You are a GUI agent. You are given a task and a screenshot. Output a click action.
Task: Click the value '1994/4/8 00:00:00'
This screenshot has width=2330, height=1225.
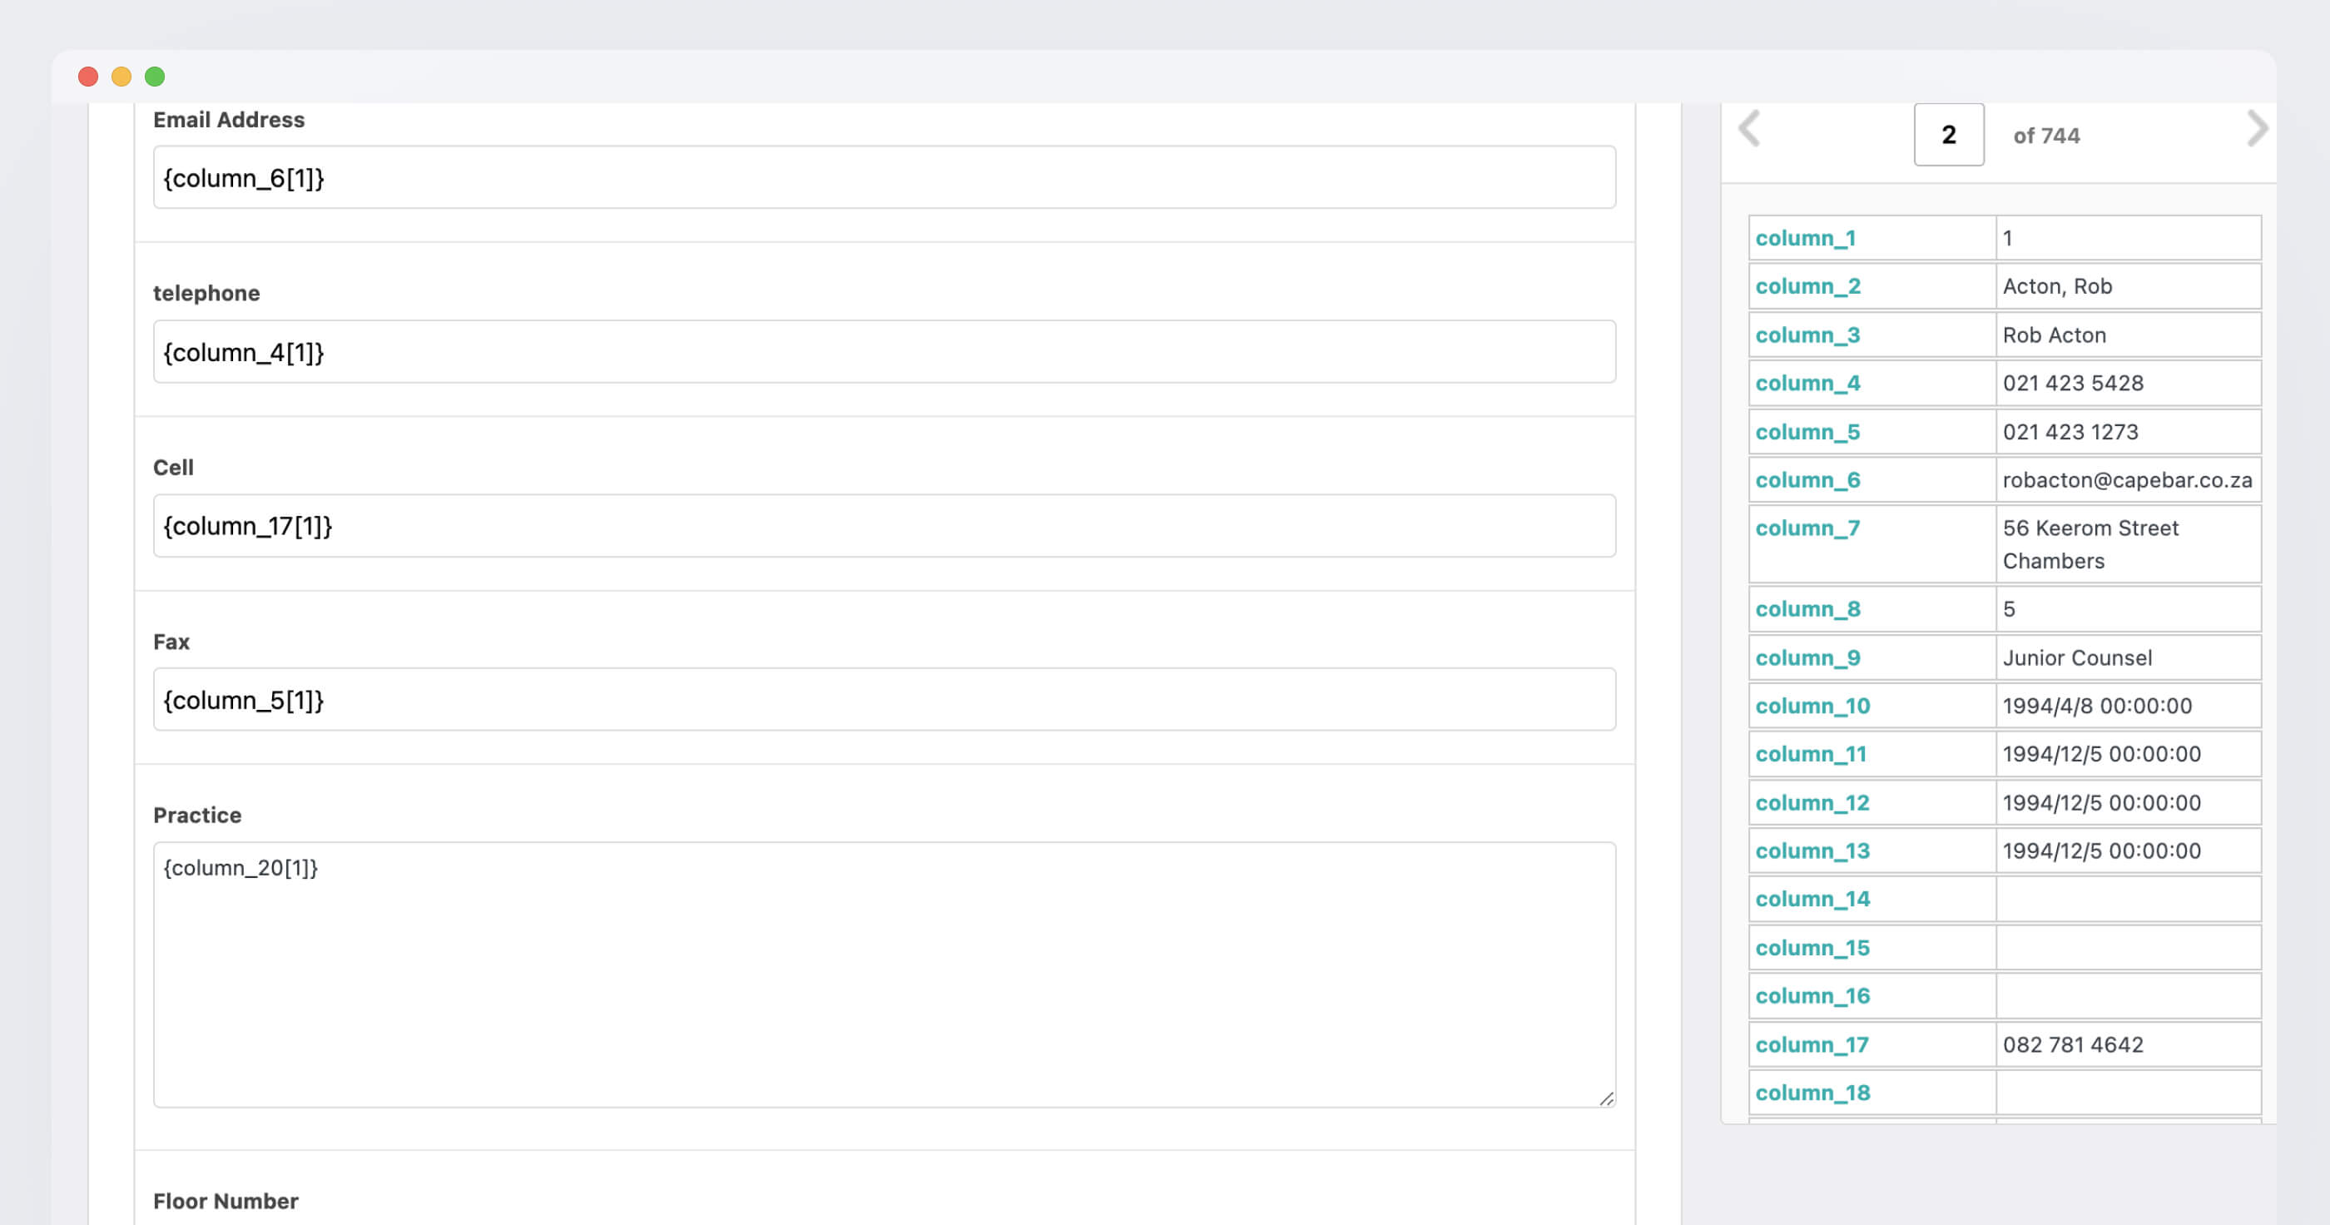pos(2097,706)
